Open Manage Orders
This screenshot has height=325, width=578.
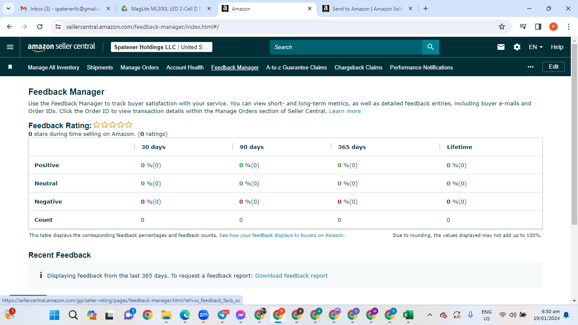click(x=140, y=67)
